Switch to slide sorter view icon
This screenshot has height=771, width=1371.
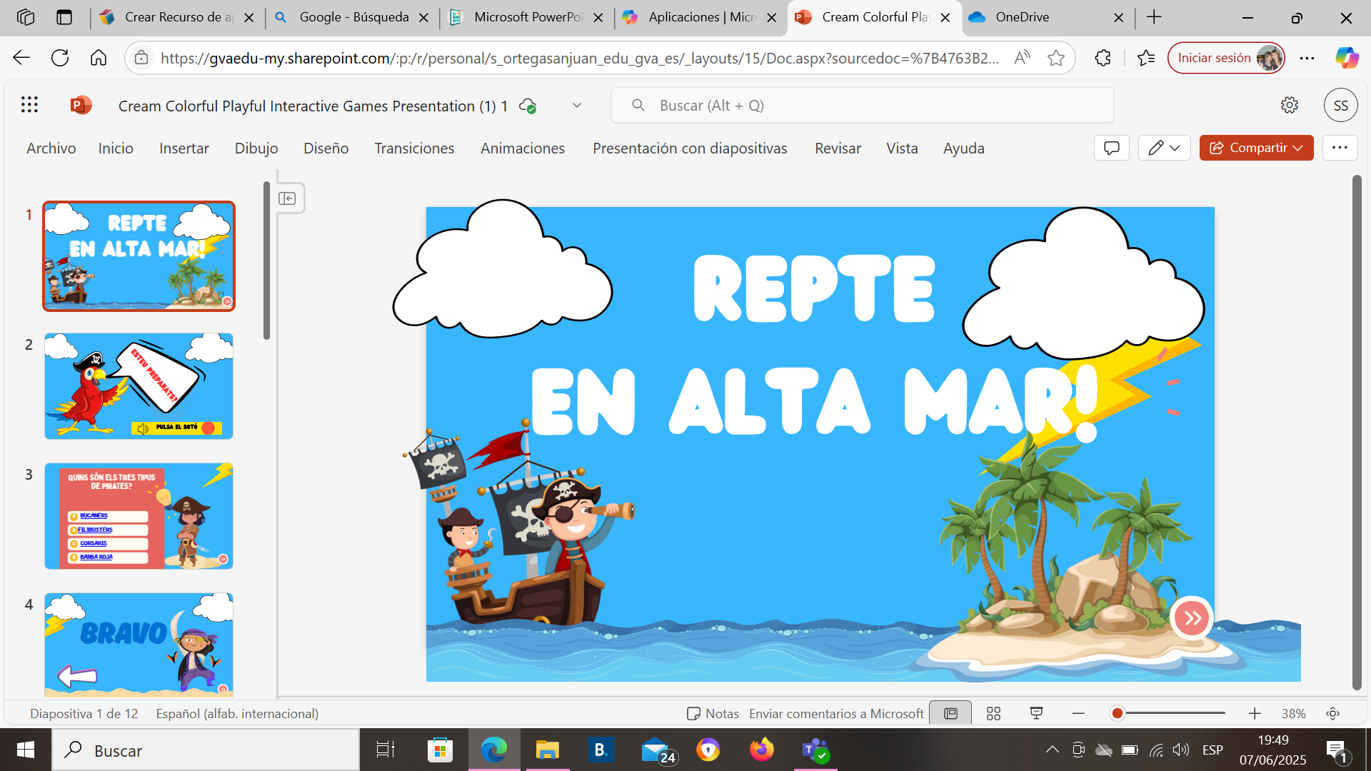coord(993,714)
